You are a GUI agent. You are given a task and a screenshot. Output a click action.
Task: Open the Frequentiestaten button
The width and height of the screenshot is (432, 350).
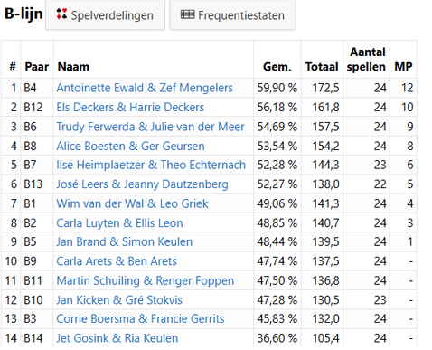[x=232, y=14]
